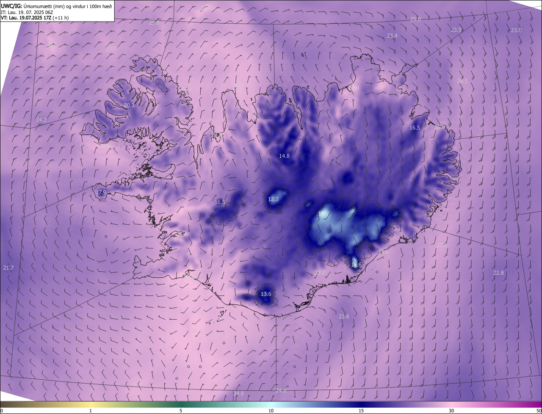This screenshot has height=414, width=542.
Task: Click the map value label 25.0
Action: tap(416, 19)
